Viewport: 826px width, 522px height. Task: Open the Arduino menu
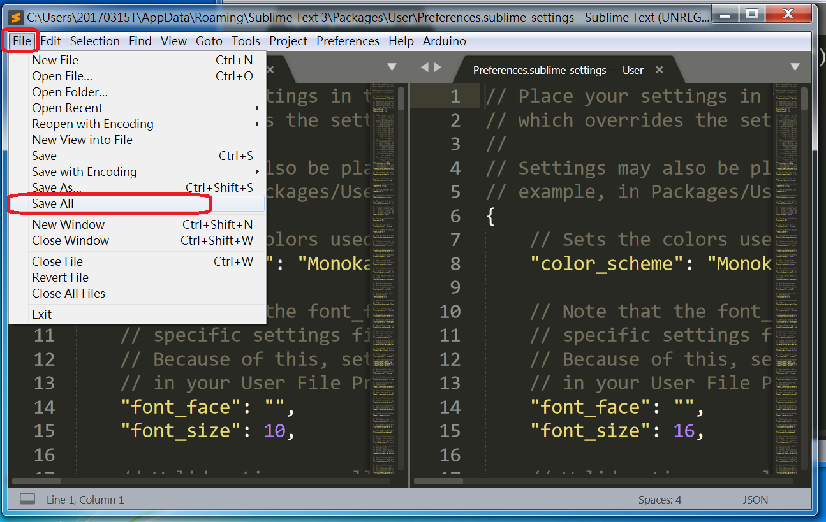tap(444, 41)
